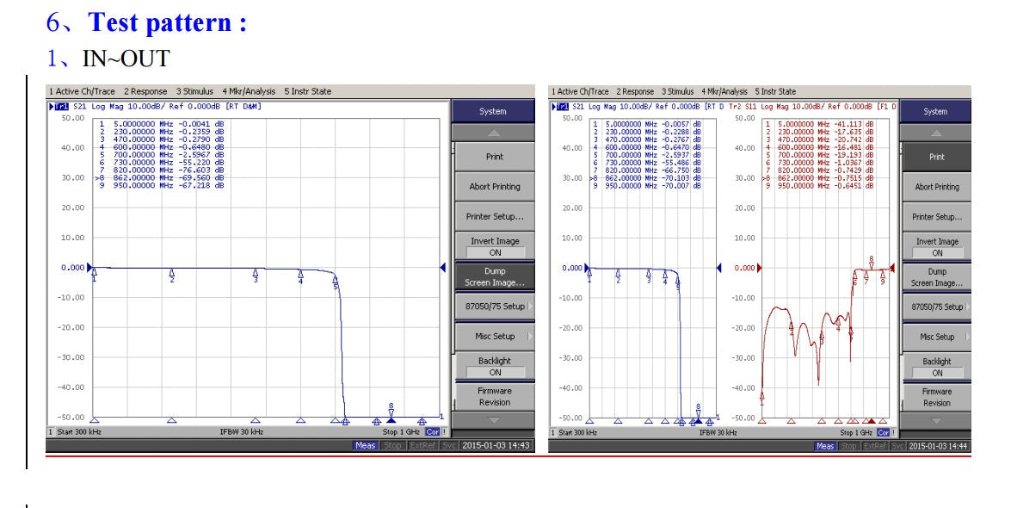Image resolution: width=1011 pixels, height=508 pixels.
Task: Expand Misc Setup submenu in left panel
Action: 495,337
